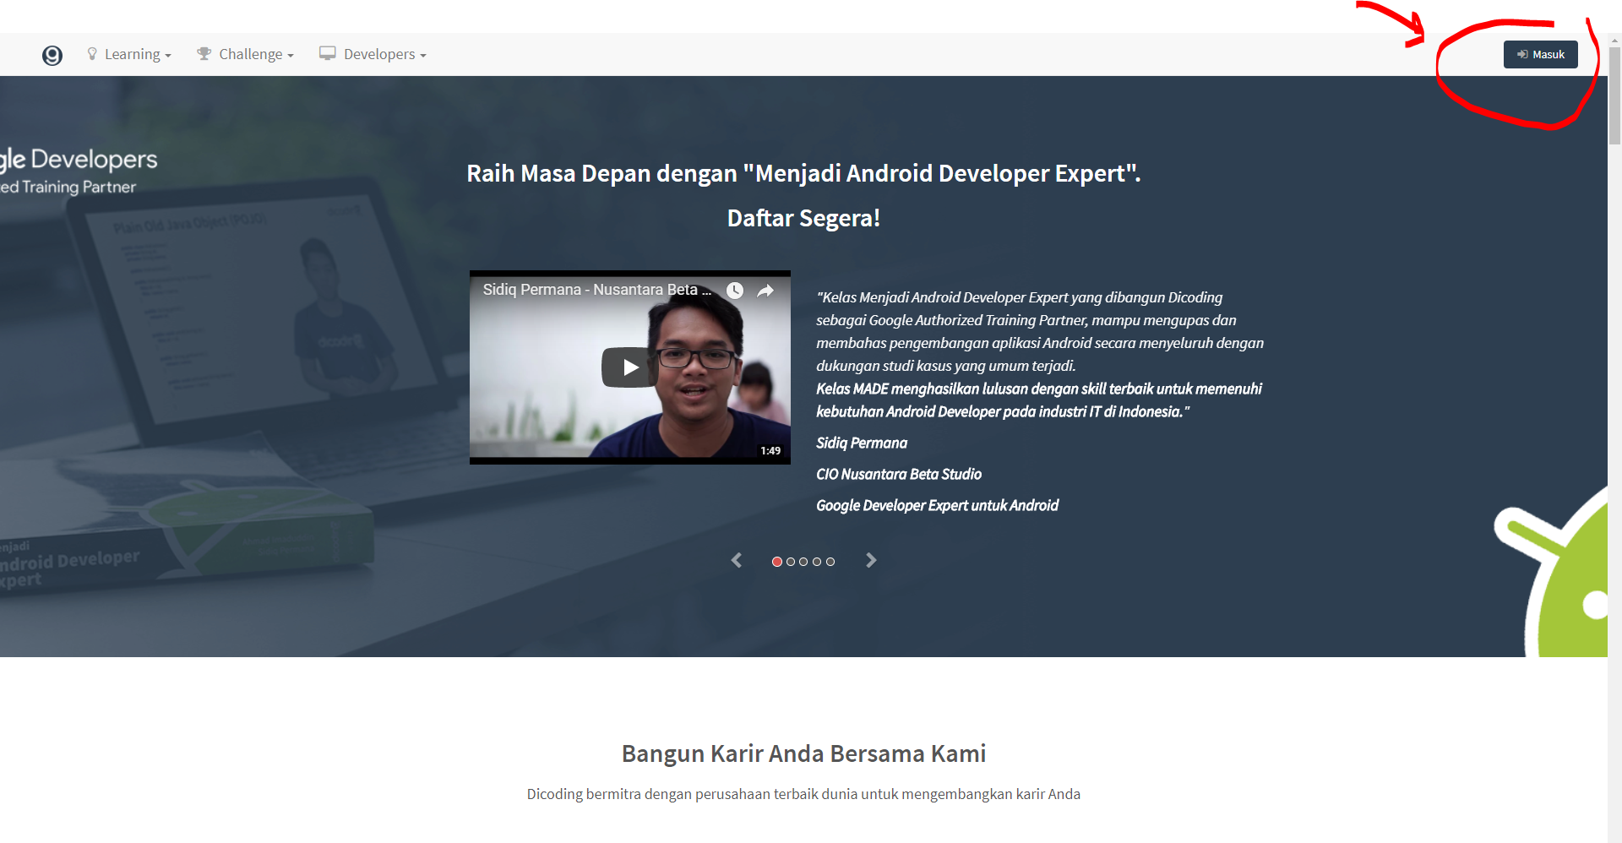The image size is (1622, 843).
Task: Click the page vertical scrollbar thumb
Action: click(x=1614, y=95)
